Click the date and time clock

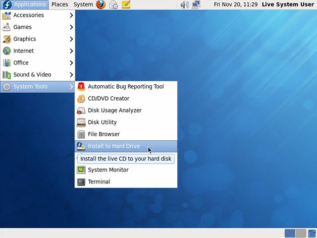pos(236,4)
